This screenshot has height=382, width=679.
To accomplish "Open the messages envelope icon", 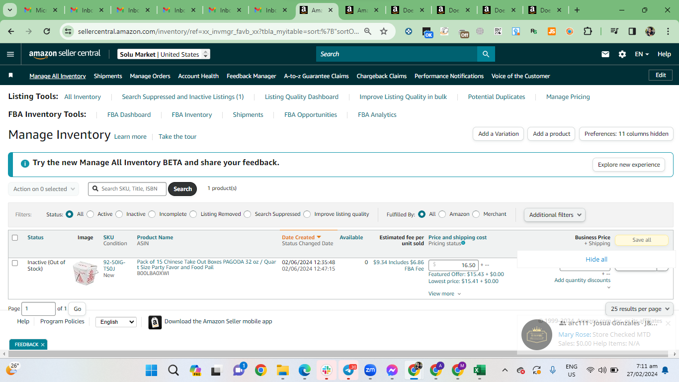I will coord(605,54).
